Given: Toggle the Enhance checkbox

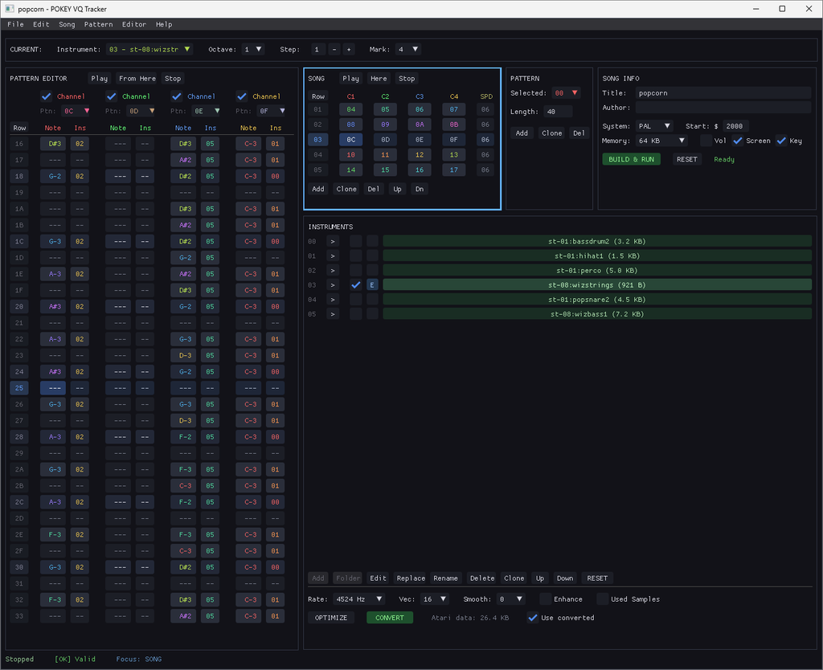Looking at the screenshot, I should pos(545,599).
